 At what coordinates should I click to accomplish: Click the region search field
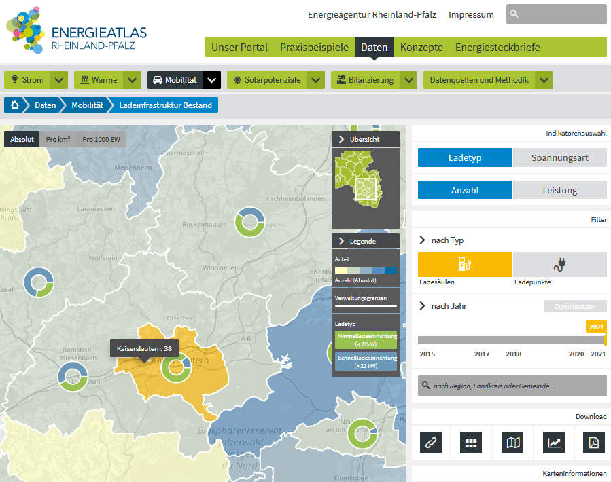pos(512,386)
